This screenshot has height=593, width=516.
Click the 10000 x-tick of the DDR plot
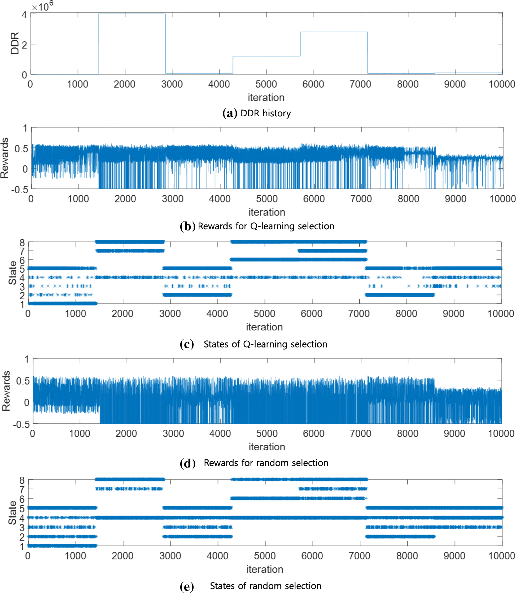(502, 84)
